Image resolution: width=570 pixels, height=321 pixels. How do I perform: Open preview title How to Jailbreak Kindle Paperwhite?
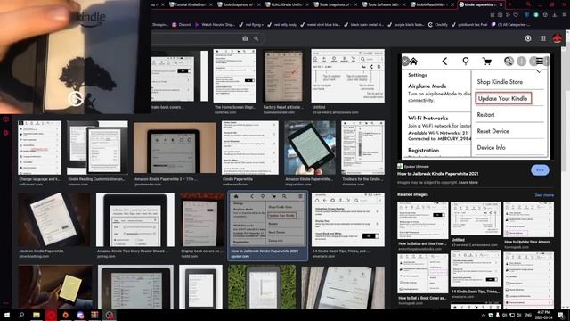click(437, 174)
